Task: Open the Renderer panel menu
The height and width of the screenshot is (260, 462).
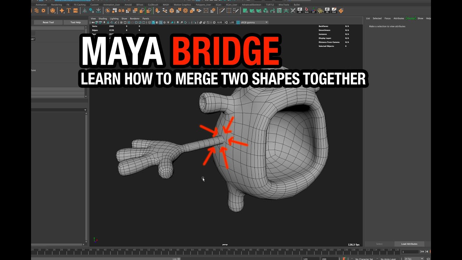Action: tap(135, 18)
